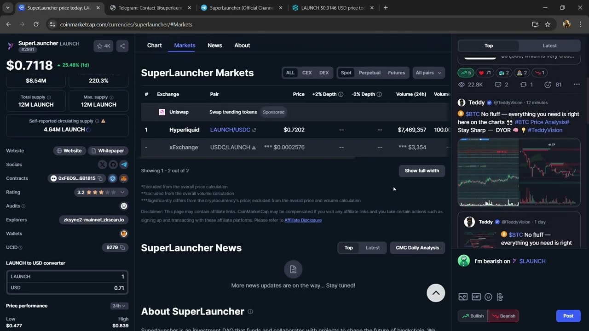Switch to the Chart tab

pyautogui.click(x=154, y=46)
